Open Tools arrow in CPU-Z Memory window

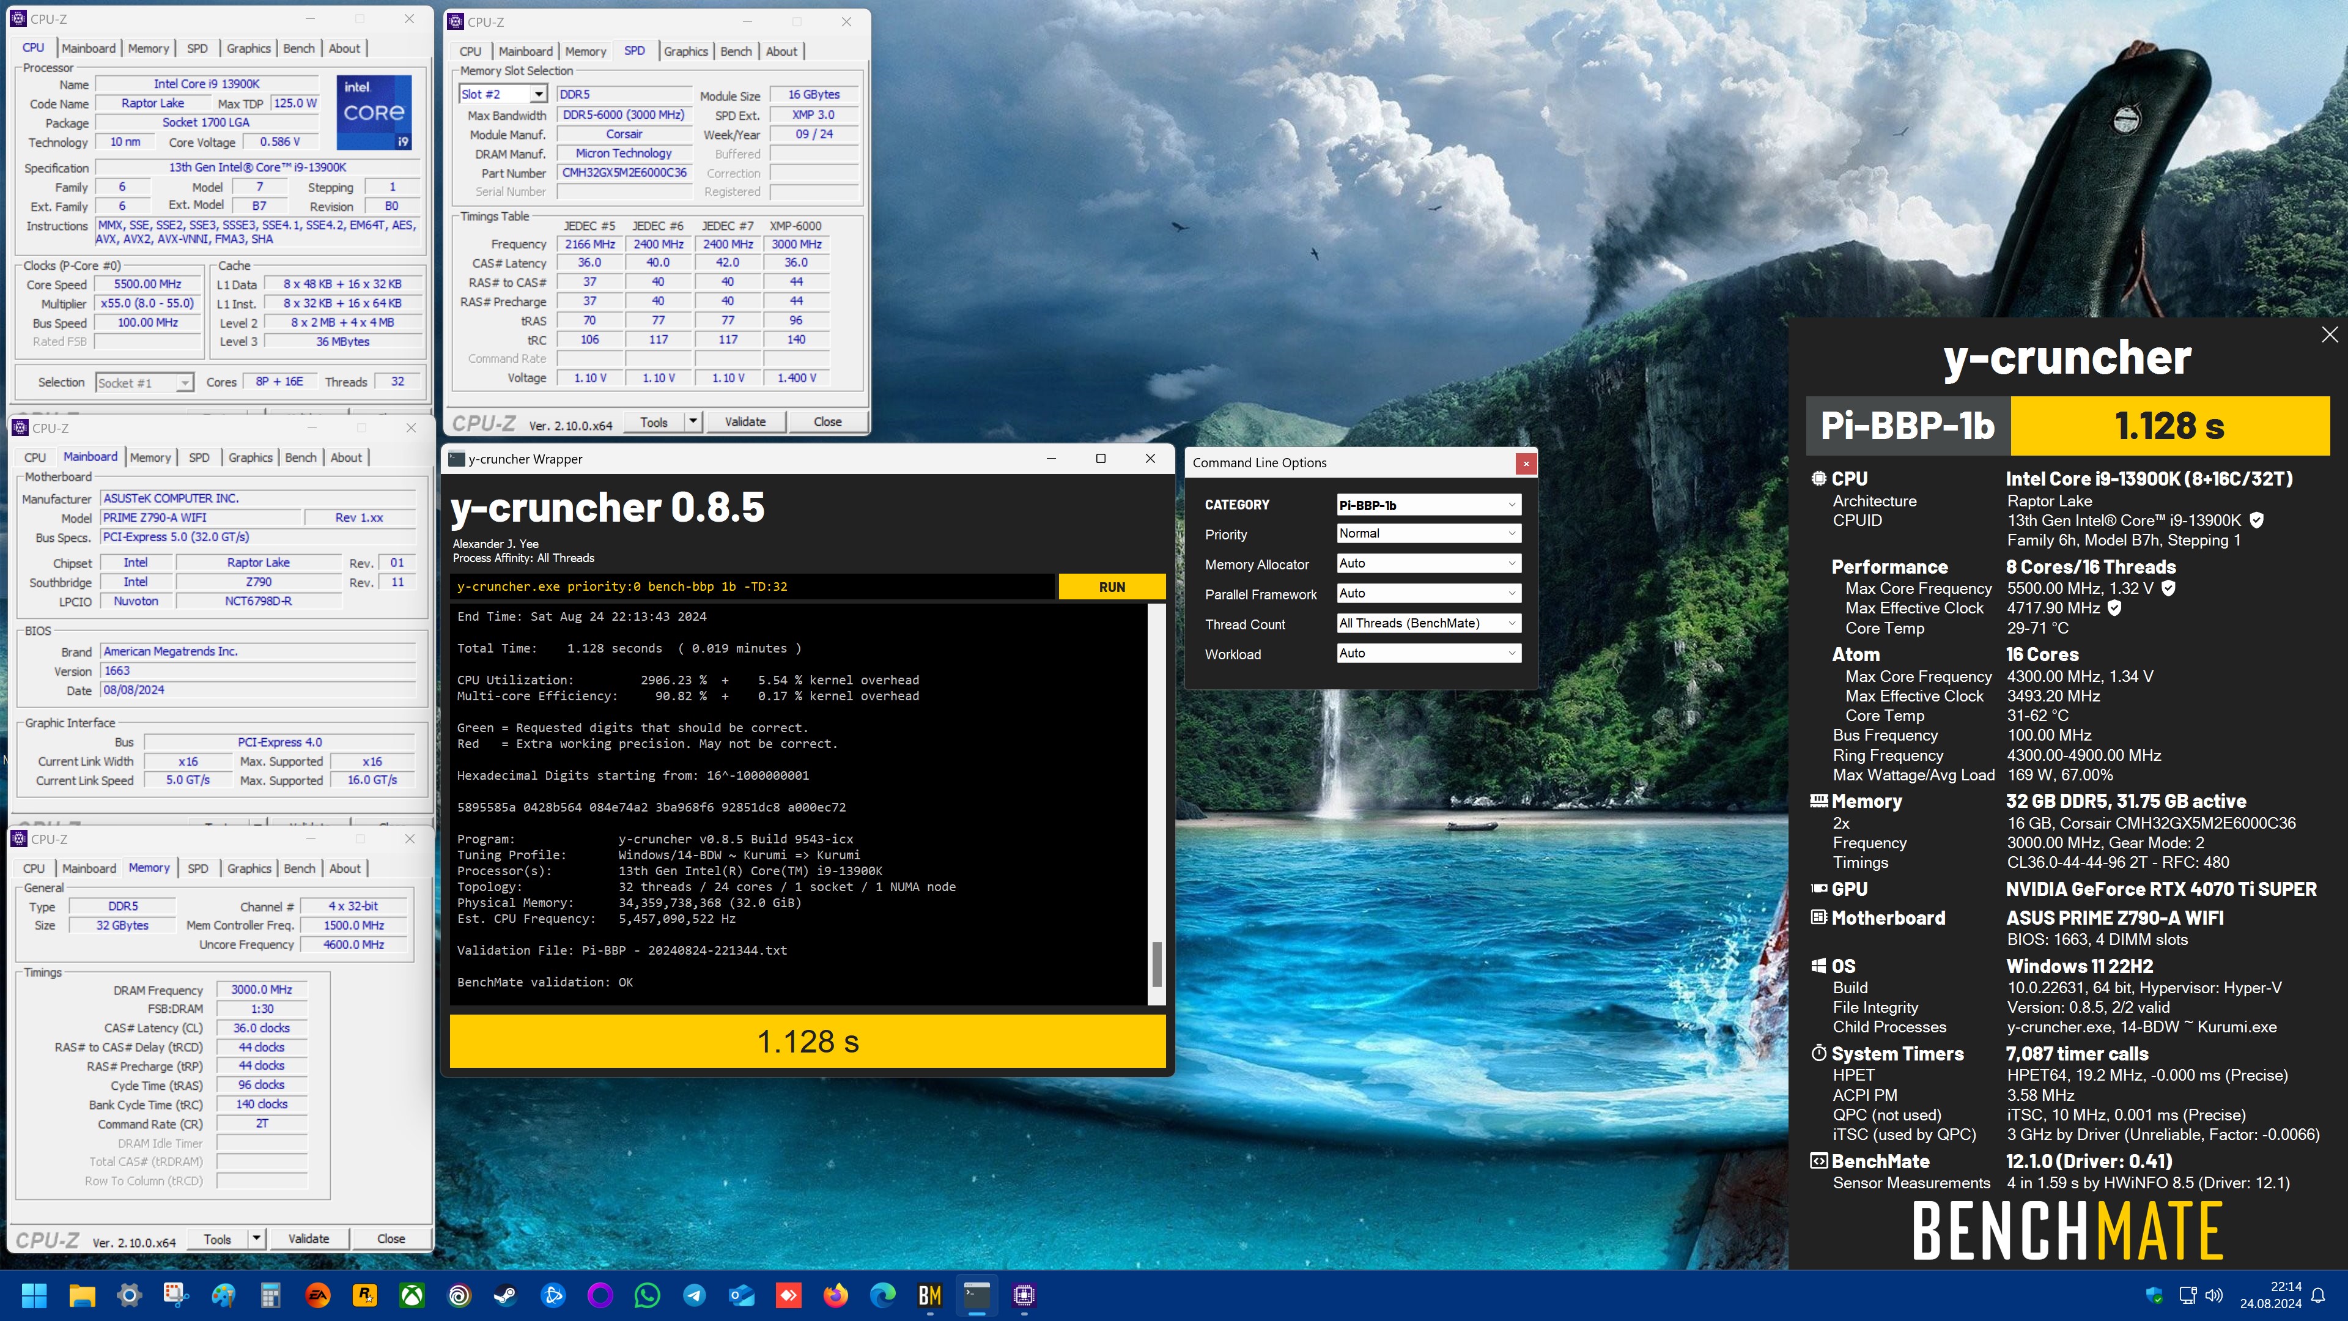coord(257,1238)
